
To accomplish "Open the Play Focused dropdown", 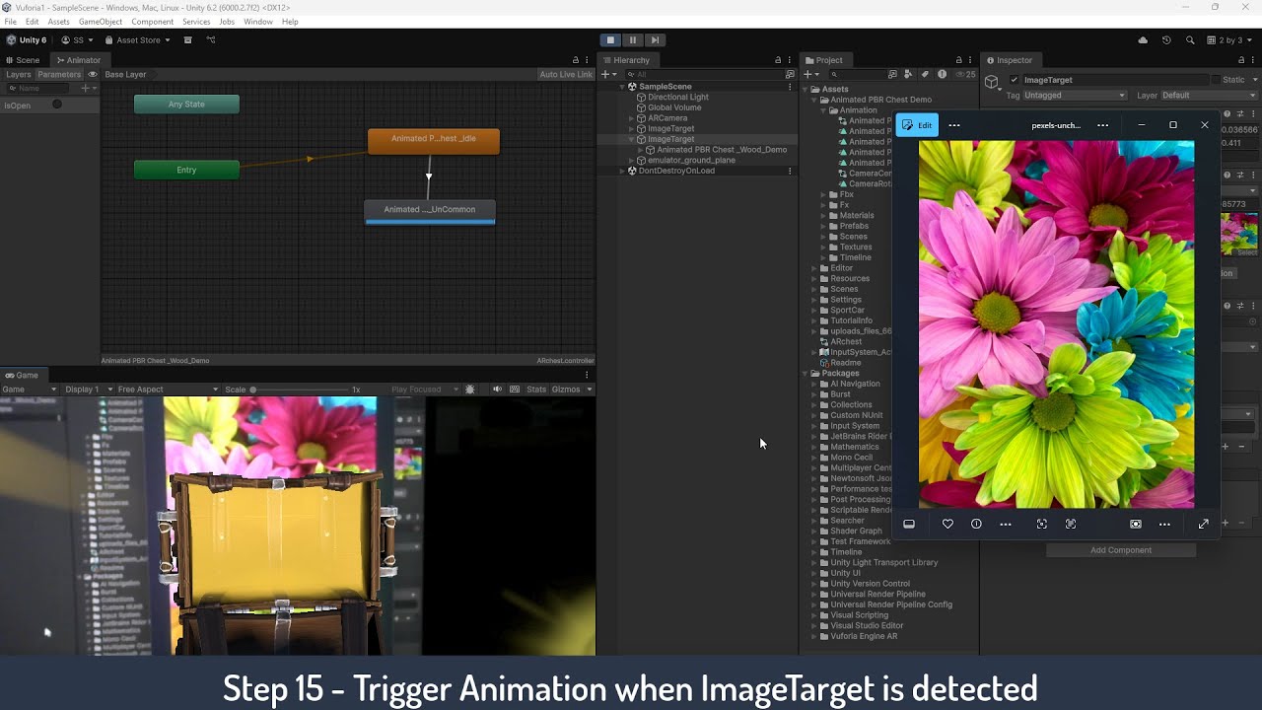I will coord(424,390).
